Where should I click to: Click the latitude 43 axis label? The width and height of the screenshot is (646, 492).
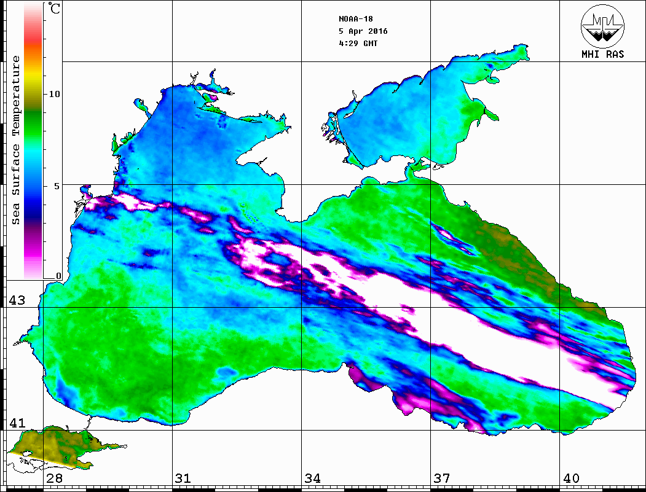coord(17,300)
